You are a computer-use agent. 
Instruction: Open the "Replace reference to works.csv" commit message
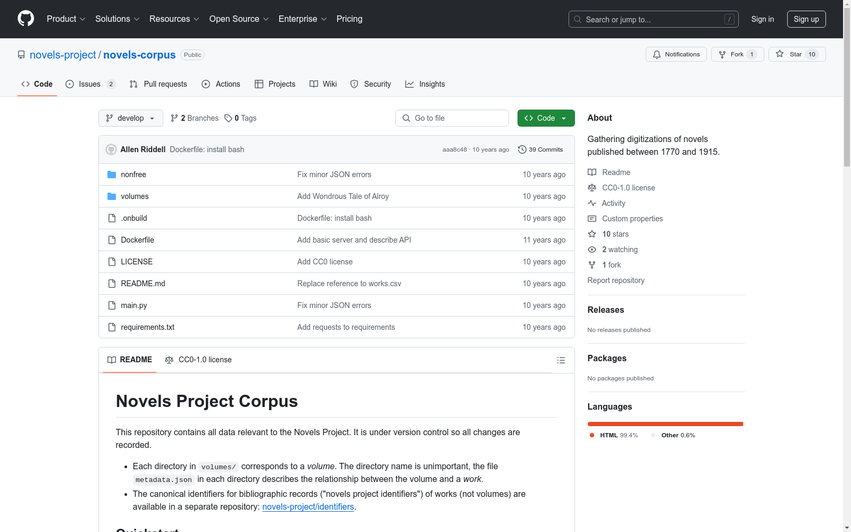pyautogui.click(x=349, y=284)
